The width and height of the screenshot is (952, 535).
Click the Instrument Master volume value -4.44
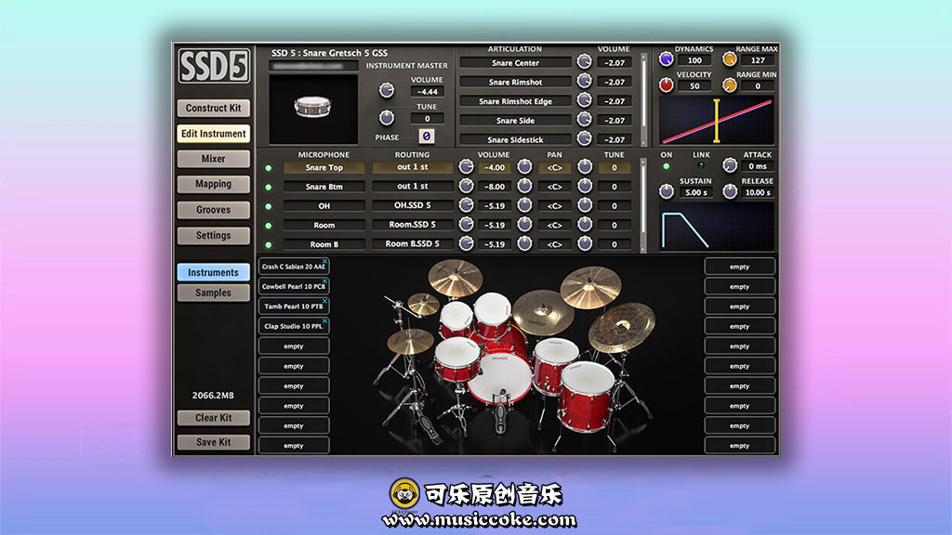pyautogui.click(x=428, y=92)
